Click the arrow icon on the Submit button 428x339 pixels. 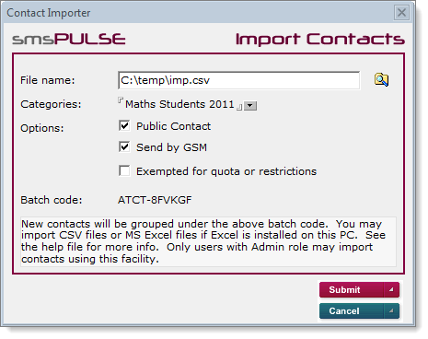click(391, 289)
